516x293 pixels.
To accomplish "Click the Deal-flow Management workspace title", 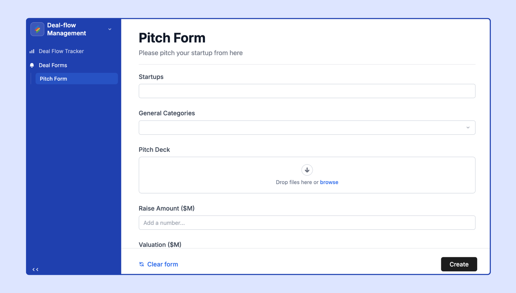I will [x=66, y=29].
